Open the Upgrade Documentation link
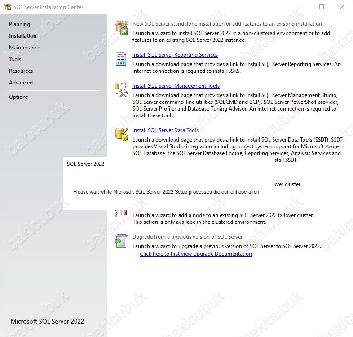Screen dimensions: 353x337 [196, 254]
